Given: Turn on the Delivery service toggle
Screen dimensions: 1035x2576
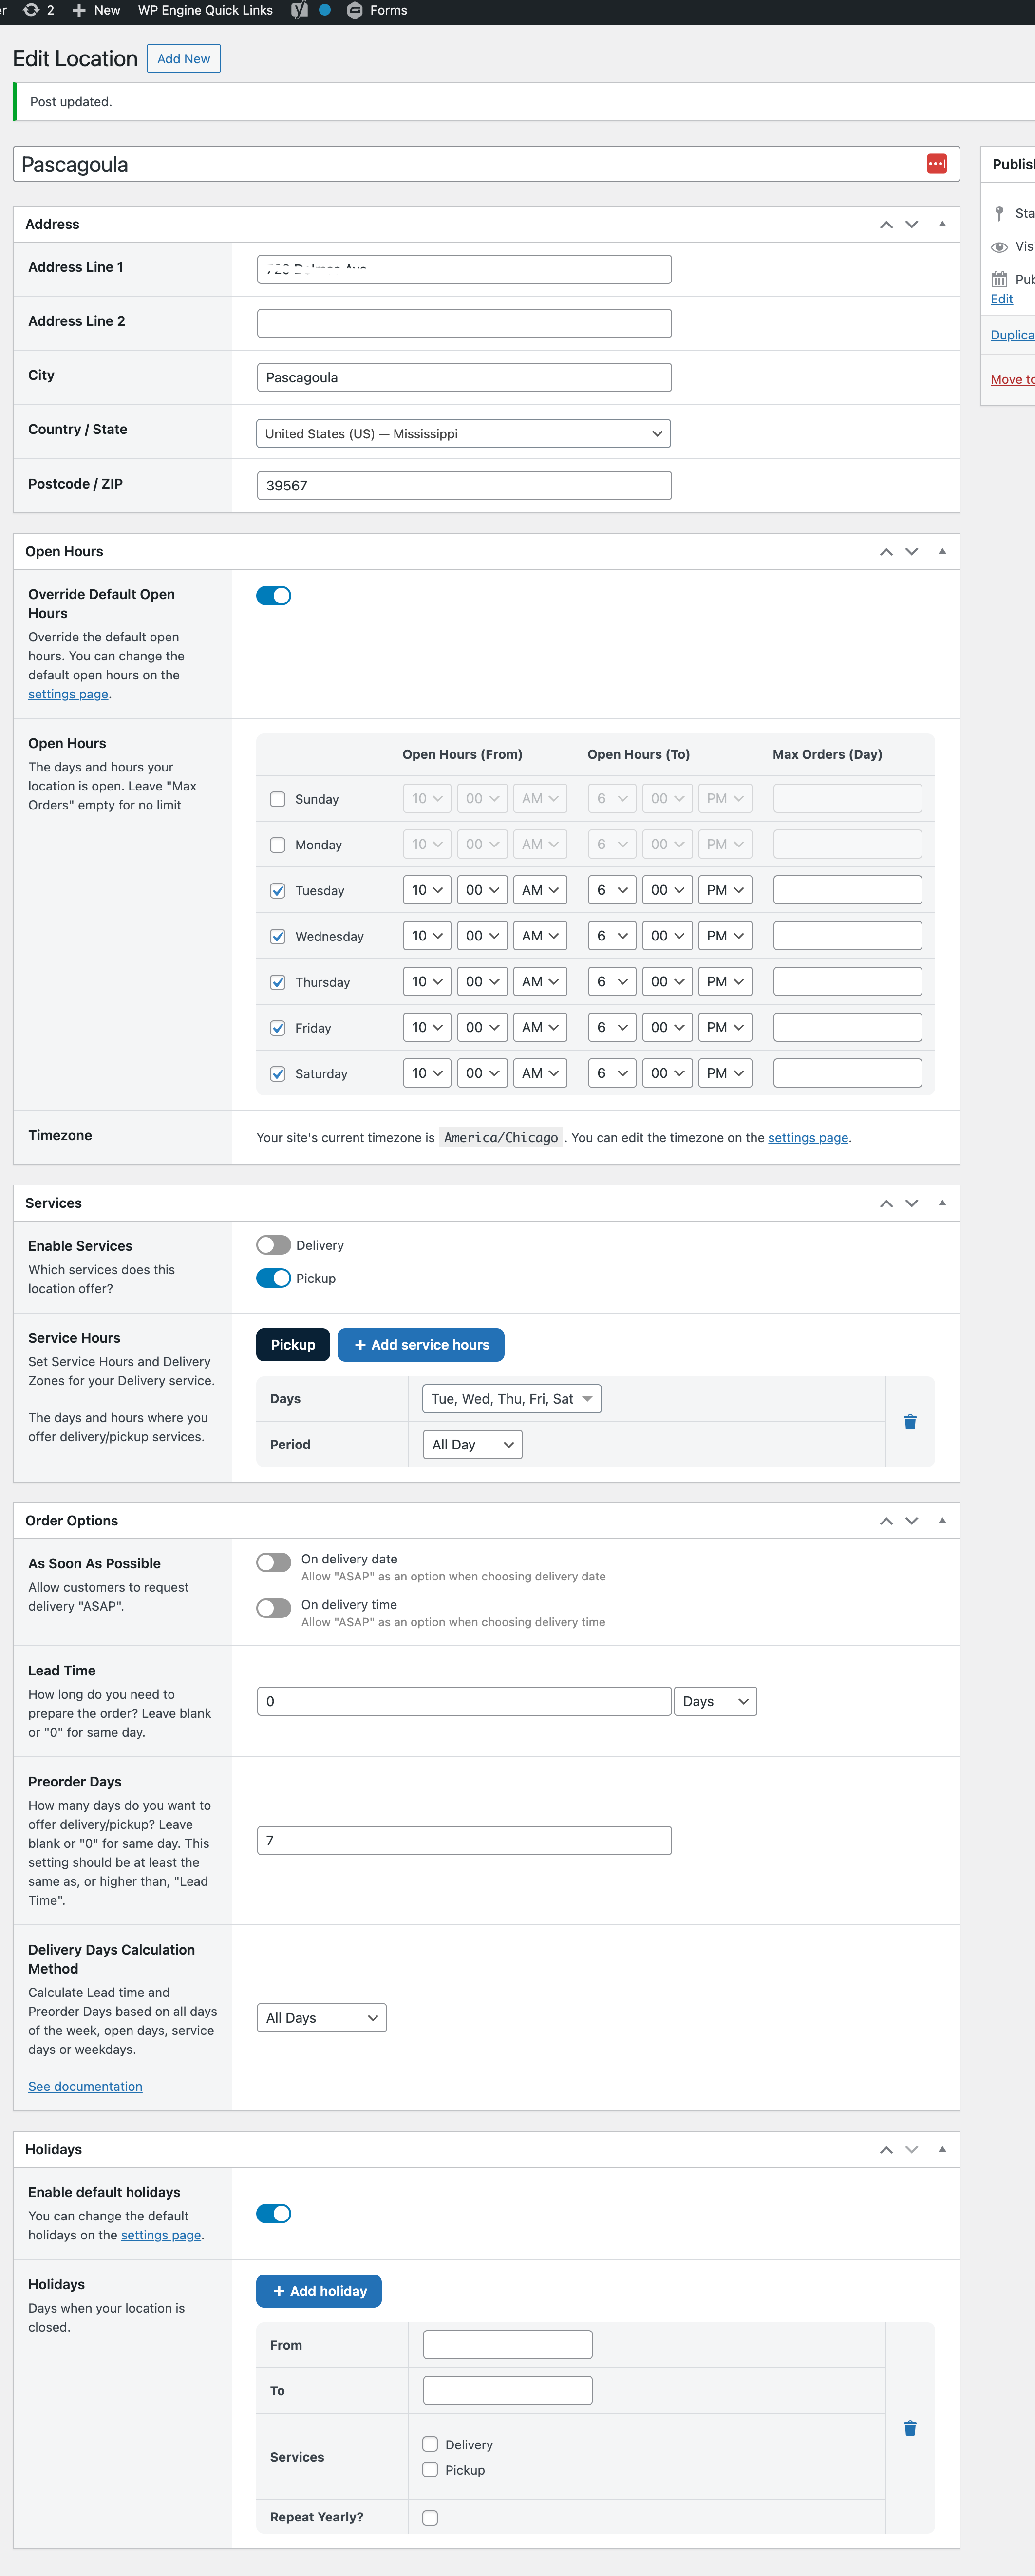Looking at the screenshot, I should click(274, 1245).
